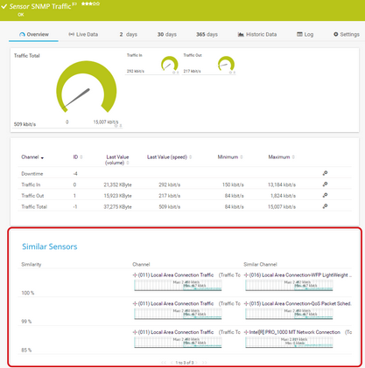The image size is (365, 368).
Task: Click the 13,184 kbit/s maximum value
Action: (282, 184)
